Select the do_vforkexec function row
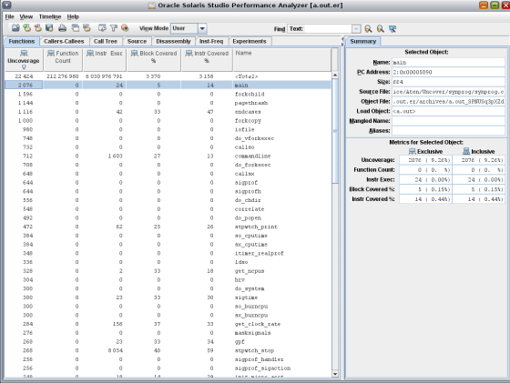 168,138
